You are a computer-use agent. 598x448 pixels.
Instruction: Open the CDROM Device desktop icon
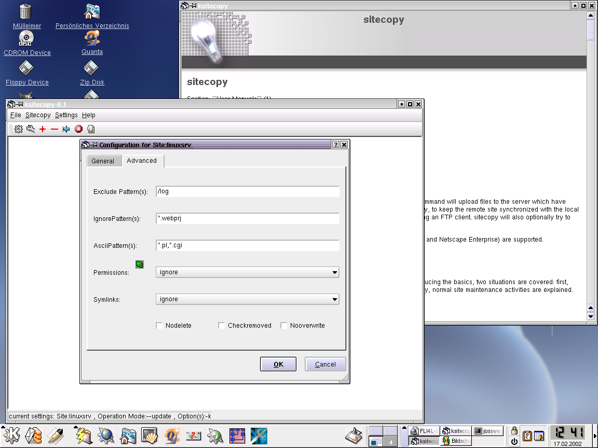(x=26, y=43)
